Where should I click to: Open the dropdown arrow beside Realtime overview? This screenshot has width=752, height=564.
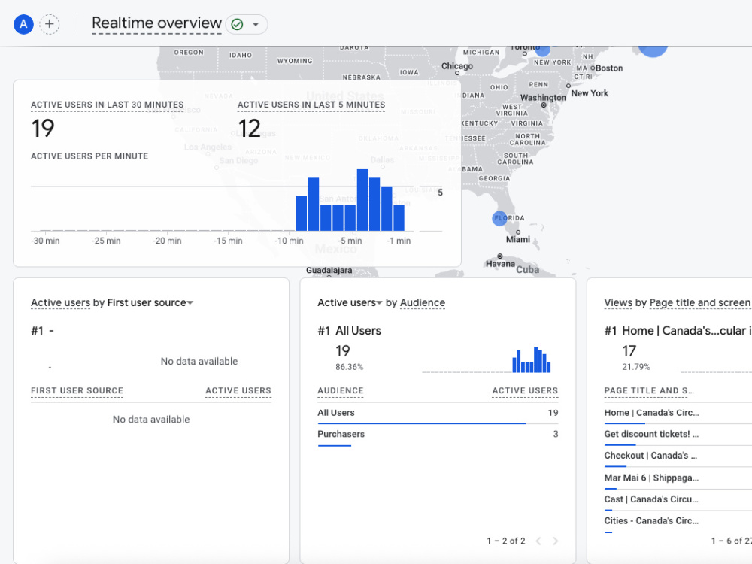coord(256,25)
